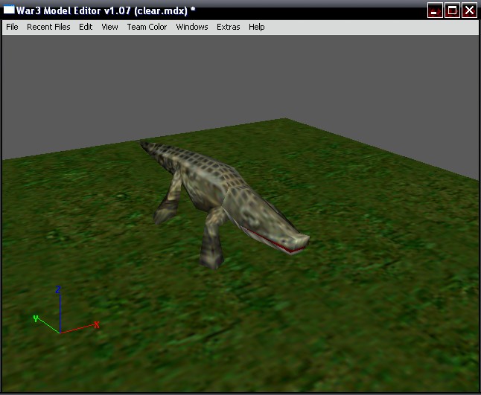Open the Team Color menu
Screen dimensions: 481x395
[x=147, y=27]
